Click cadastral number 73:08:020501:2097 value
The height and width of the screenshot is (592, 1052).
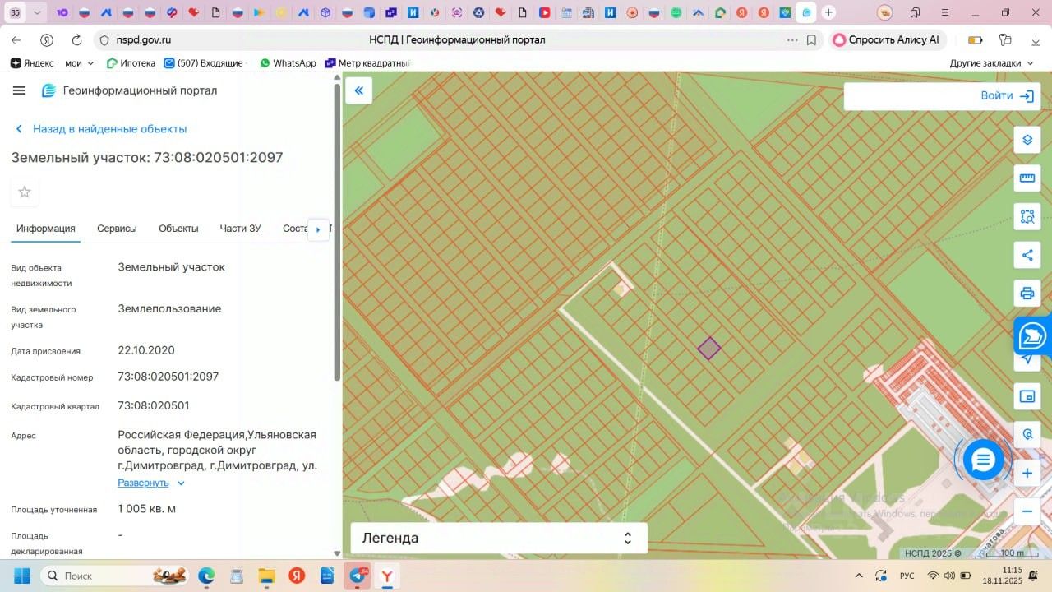click(x=168, y=377)
